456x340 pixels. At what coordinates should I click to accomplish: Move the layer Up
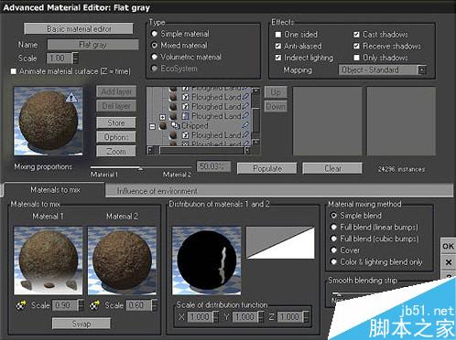[276, 92]
